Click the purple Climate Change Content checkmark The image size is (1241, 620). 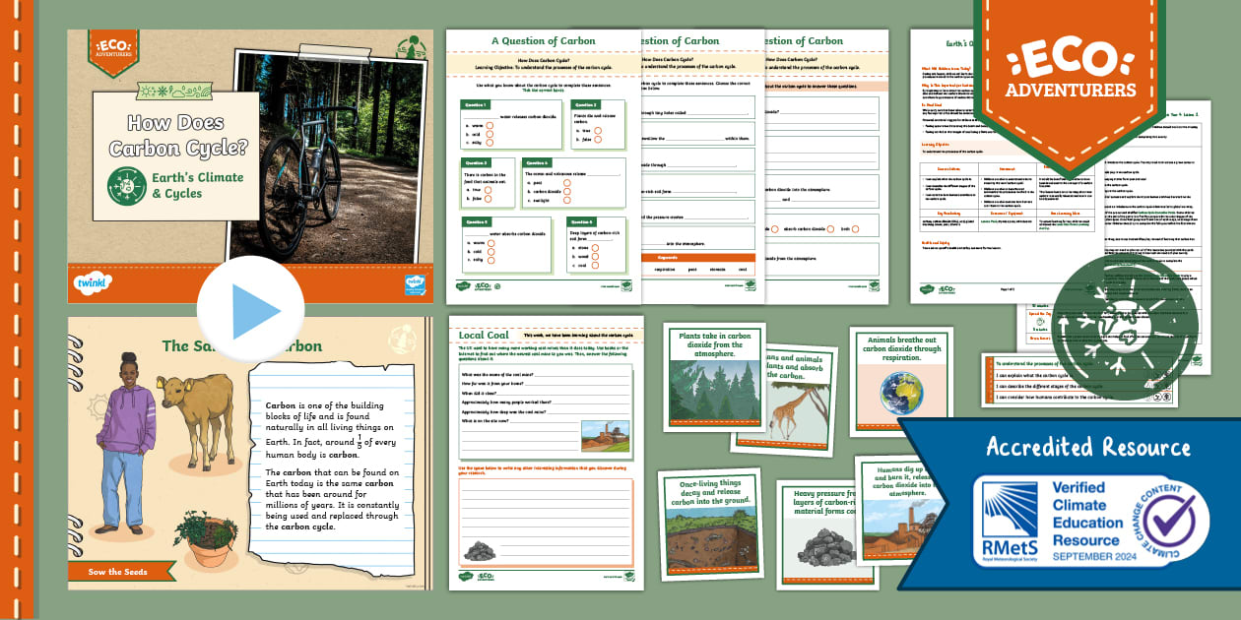click(1165, 520)
